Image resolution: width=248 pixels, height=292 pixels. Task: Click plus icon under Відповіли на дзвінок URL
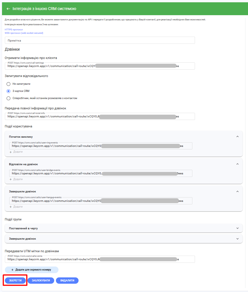coord(11,179)
